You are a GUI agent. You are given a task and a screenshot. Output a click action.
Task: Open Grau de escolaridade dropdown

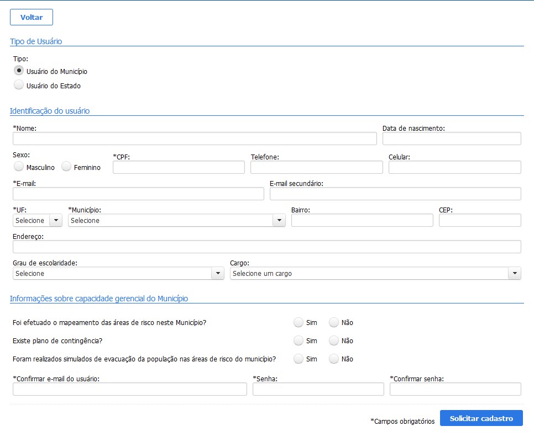[118, 274]
